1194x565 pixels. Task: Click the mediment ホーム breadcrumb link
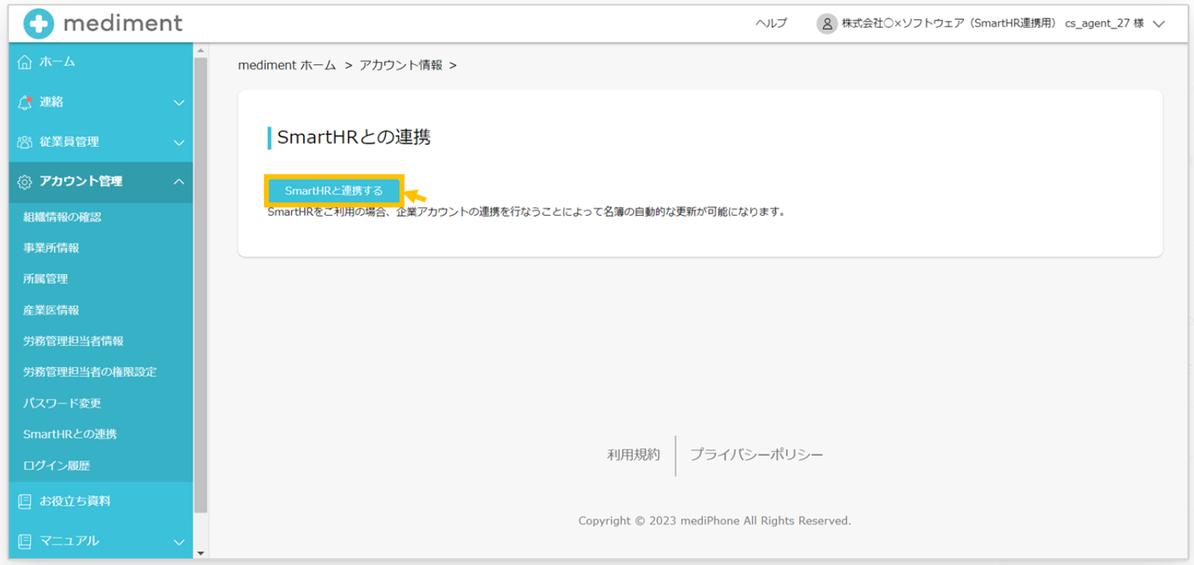(x=287, y=65)
